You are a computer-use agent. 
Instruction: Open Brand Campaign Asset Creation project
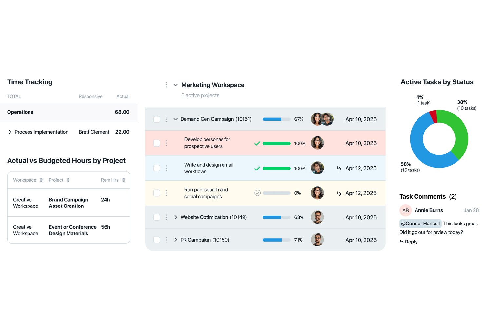[x=68, y=203]
